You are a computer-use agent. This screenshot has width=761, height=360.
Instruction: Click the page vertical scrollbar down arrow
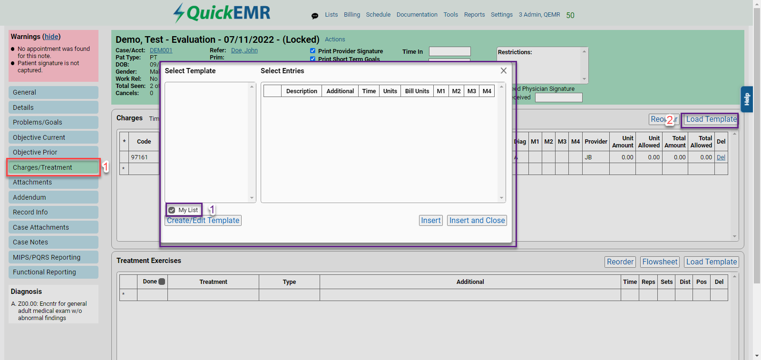(757, 355)
